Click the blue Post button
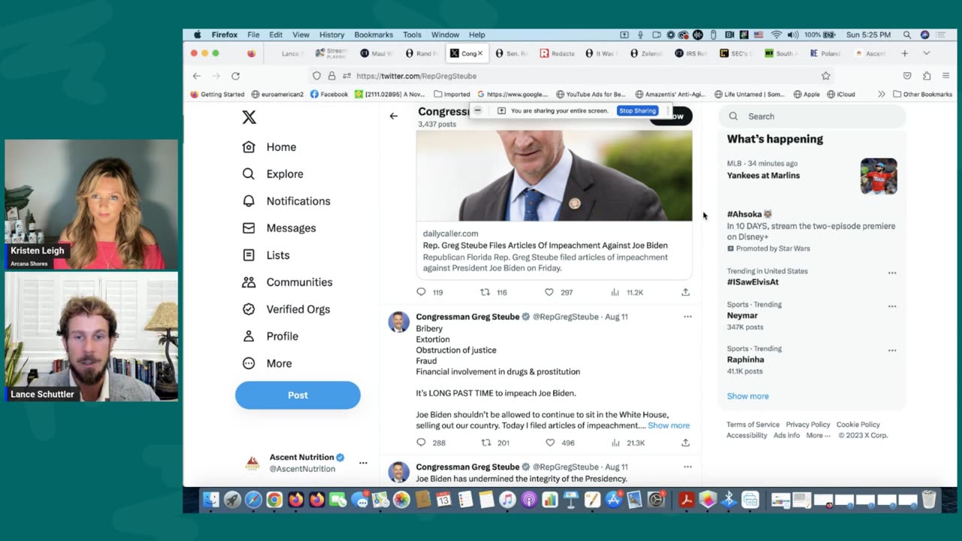 tap(298, 395)
